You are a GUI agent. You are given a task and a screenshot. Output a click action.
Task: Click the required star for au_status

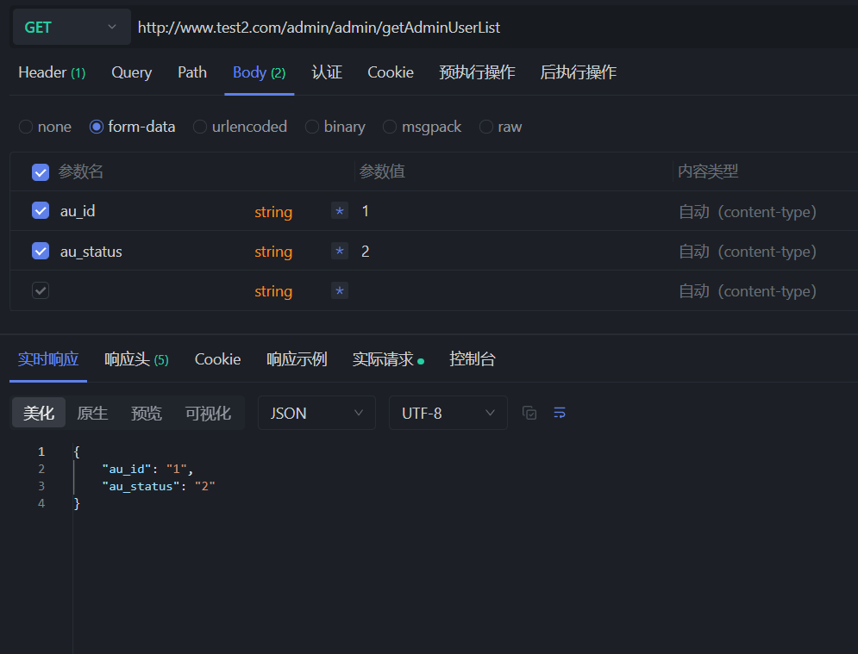340,251
